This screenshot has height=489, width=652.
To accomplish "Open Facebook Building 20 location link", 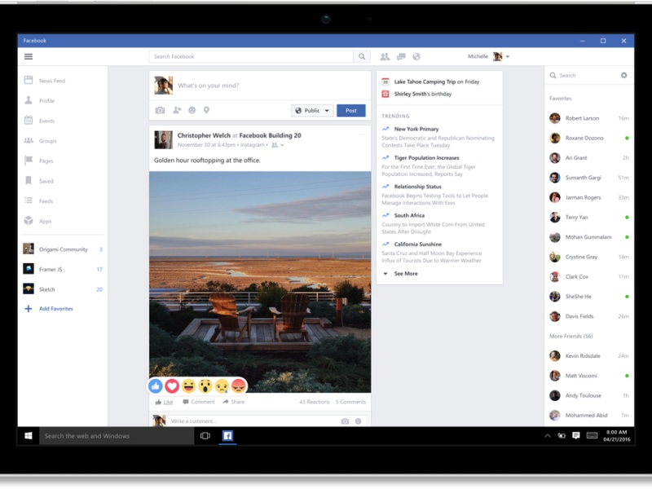I will [x=271, y=135].
